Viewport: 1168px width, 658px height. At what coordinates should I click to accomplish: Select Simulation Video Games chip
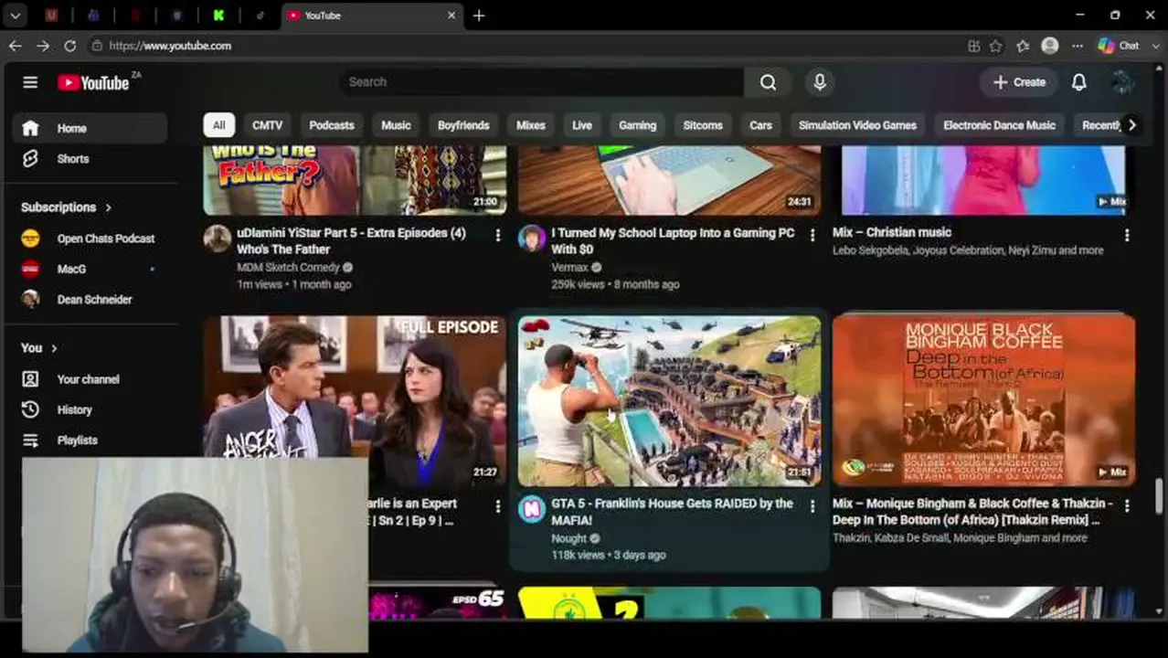pos(857,125)
